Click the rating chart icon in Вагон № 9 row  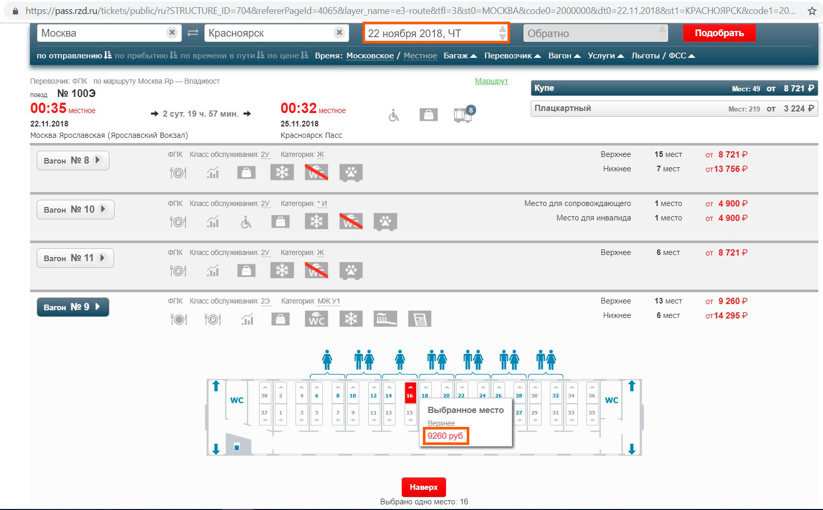coord(247,320)
